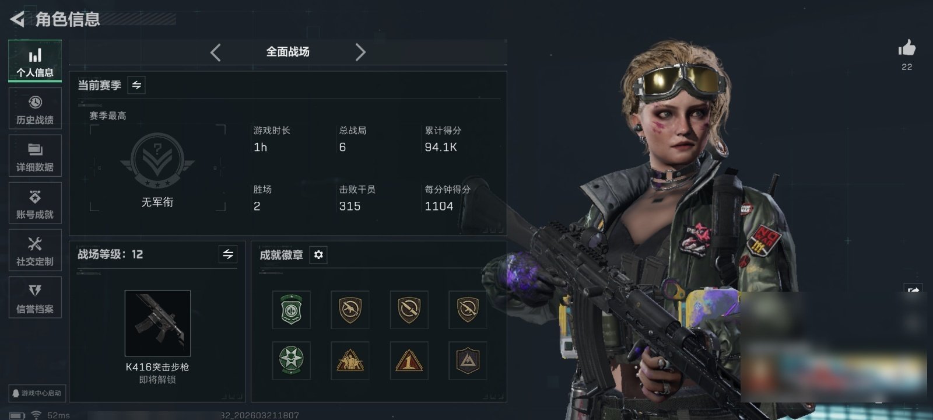
Task: Go back using the 角色信息 arrow
Action: (17, 19)
